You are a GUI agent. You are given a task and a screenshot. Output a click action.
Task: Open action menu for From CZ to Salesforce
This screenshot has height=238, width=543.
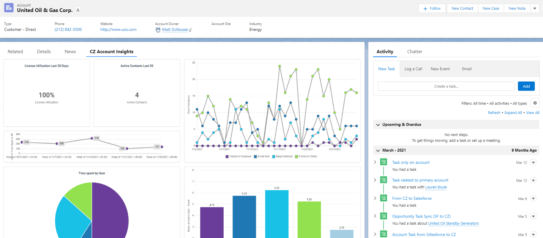click(533, 198)
